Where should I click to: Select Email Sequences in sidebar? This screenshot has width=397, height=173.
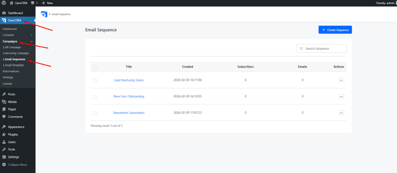[15, 59]
